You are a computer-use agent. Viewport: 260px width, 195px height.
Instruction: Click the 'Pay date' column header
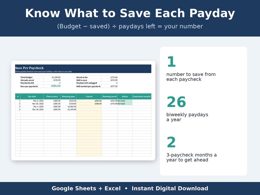[x=32, y=97]
